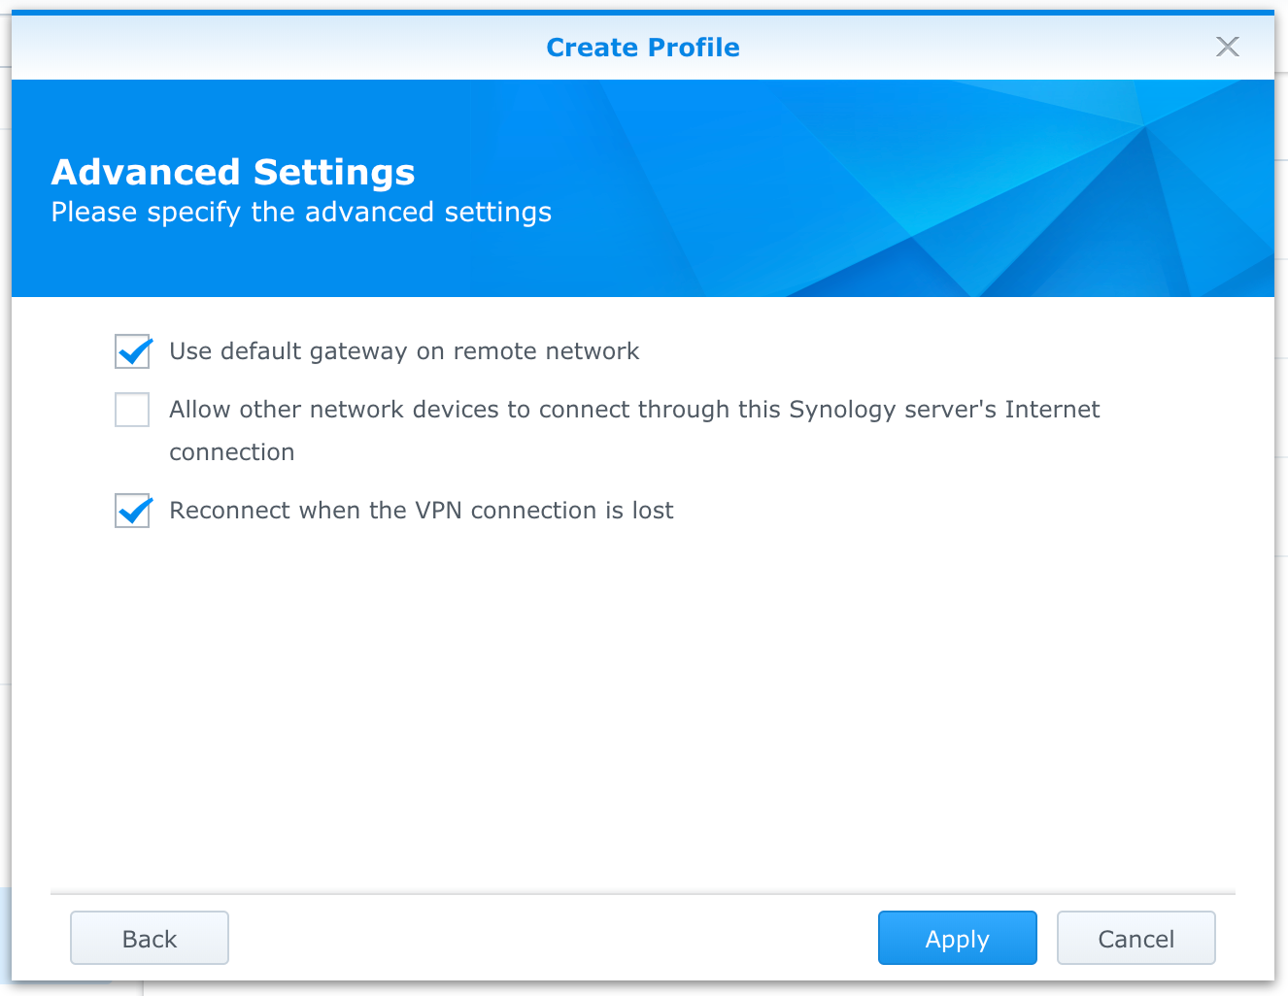Uncheck the 'Use default gateway on remote network' checkbox

[132, 351]
